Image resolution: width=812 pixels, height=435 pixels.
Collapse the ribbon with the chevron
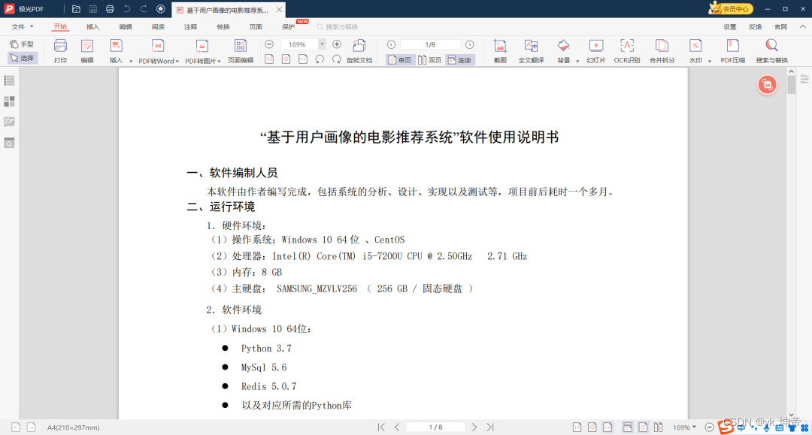[803, 26]
